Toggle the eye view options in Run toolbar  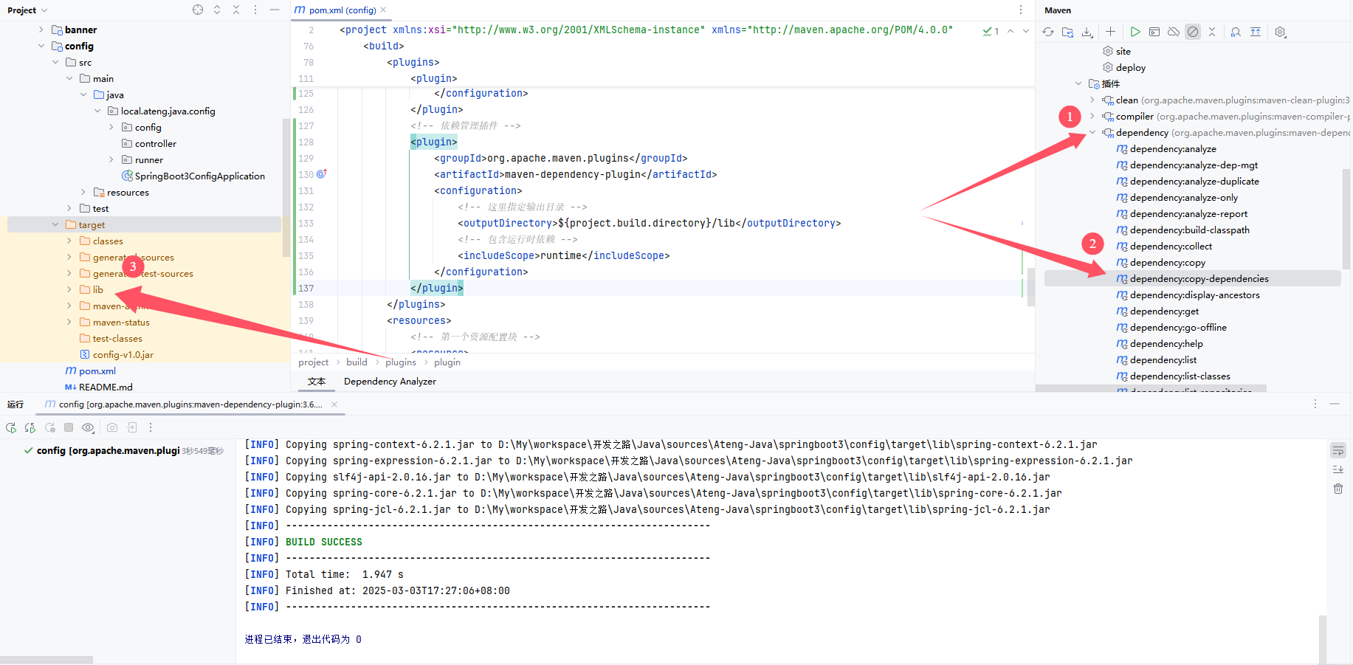(x=88, y=427)
